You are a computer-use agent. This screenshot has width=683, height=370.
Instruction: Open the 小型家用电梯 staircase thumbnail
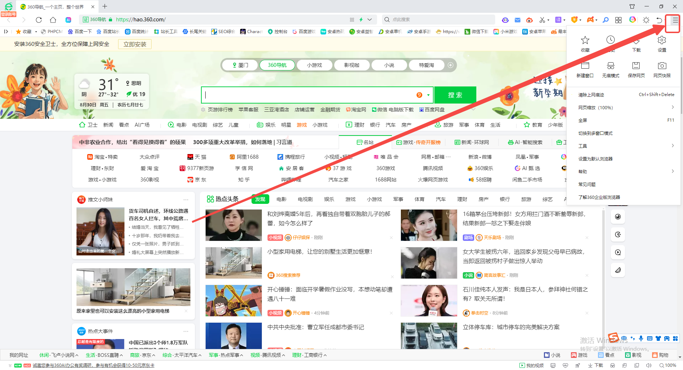click(234, 263)
